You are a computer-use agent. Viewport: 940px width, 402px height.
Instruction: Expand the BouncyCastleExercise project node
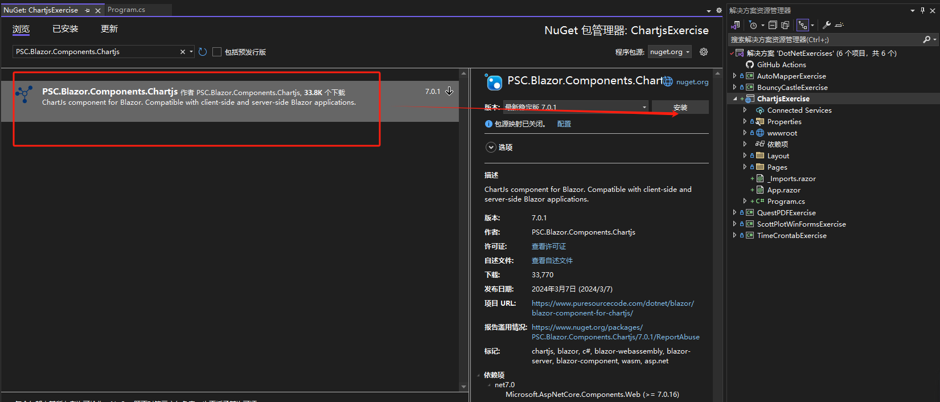coord(734,87)
